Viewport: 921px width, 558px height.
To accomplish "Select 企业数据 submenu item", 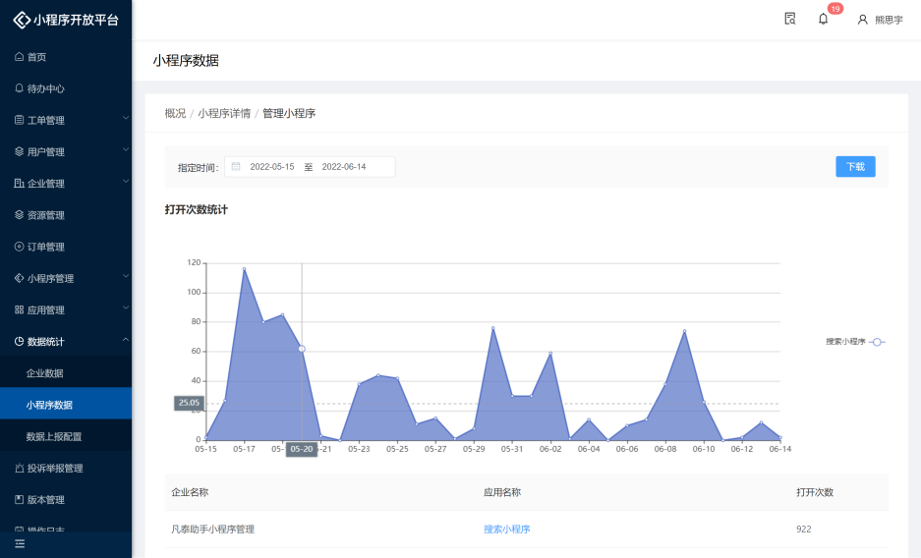I will [44, 373].
